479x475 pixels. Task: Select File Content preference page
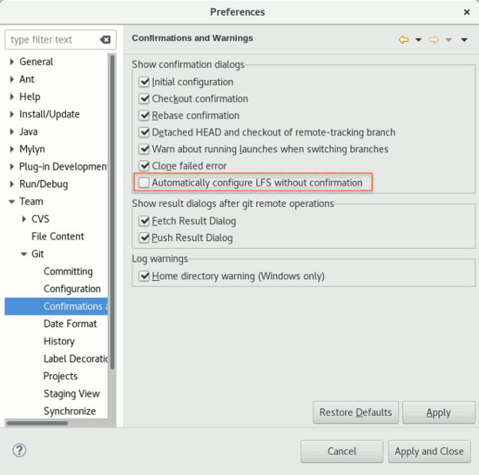(57, 236)
